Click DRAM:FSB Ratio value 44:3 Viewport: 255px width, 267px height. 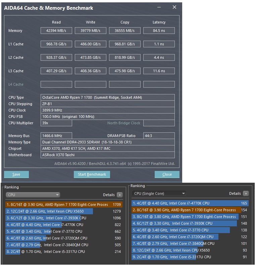[x=159, y=136]
